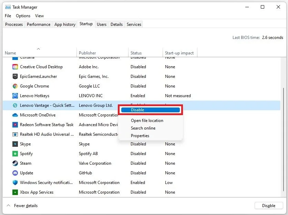Click the Update (GitHub) Discord-style icon
The width and height of the screenshot is (288, 215).
15,173
